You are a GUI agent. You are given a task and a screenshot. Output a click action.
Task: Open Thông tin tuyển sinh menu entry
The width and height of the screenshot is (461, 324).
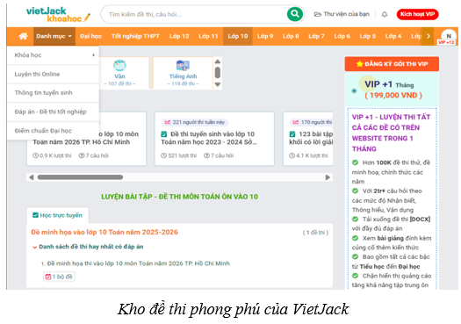pos(54,93)
